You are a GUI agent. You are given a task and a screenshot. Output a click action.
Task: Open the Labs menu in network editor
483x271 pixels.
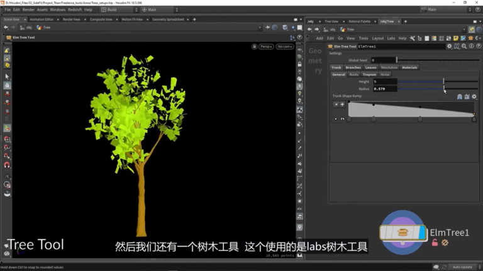pos(391,38)
